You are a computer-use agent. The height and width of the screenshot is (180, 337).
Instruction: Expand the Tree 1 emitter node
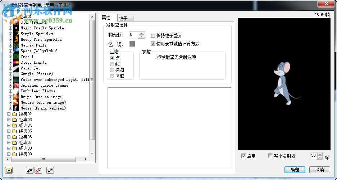(x=10, y=57)
